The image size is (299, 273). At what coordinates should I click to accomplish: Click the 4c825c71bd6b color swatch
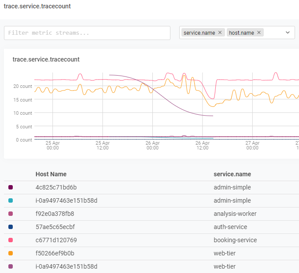[11, 187]
